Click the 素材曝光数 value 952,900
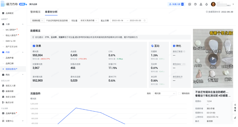Image resolution: width=238 pixels, height=127 pixels. [x=38, y=80]
